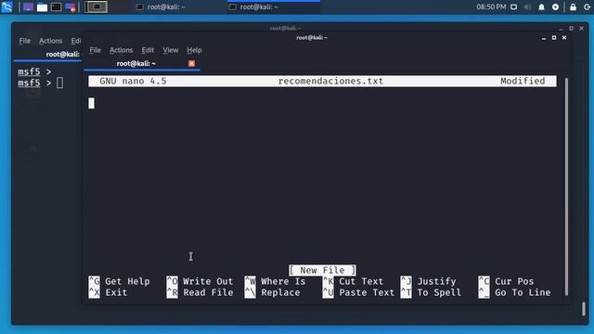Click in the nano editing area at cursor
The width and height of the screenshot is (594, 334).
click(x=91, y=103)
